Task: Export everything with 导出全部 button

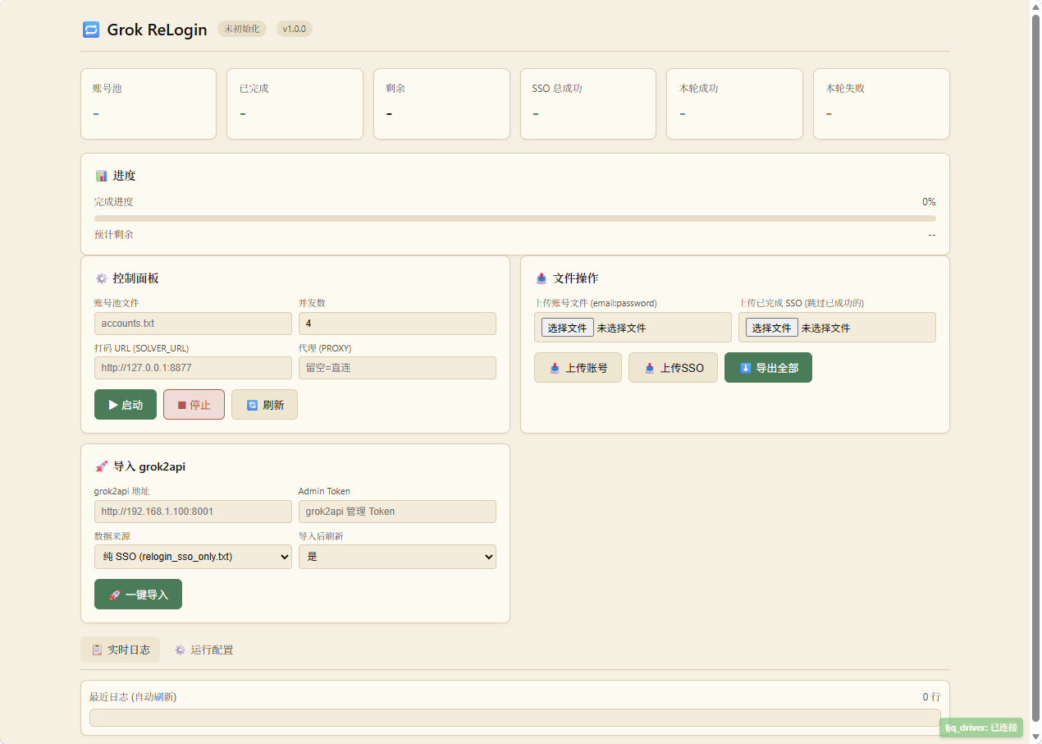Action: [768, 368]
